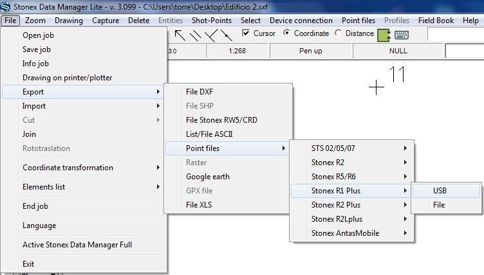Select the Coordinate radio button
The width and height of the screenshot is (484, 275).
point(286,33)
